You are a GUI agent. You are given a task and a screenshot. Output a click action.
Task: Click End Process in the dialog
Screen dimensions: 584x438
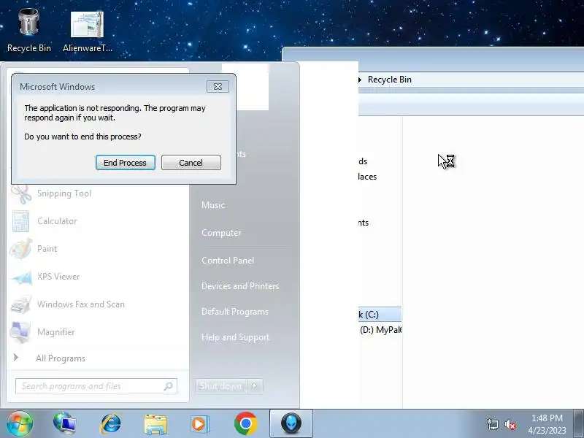coord(125,163)
